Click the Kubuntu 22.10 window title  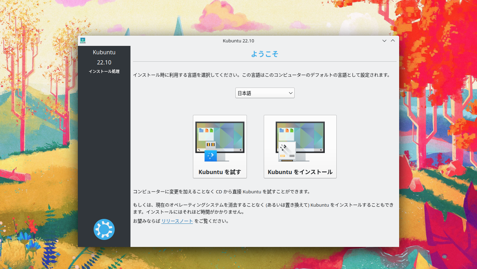238,41
